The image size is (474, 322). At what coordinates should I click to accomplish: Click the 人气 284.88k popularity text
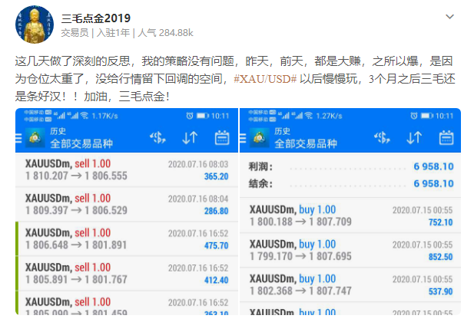pyautogui.click(x=165, y=33)
